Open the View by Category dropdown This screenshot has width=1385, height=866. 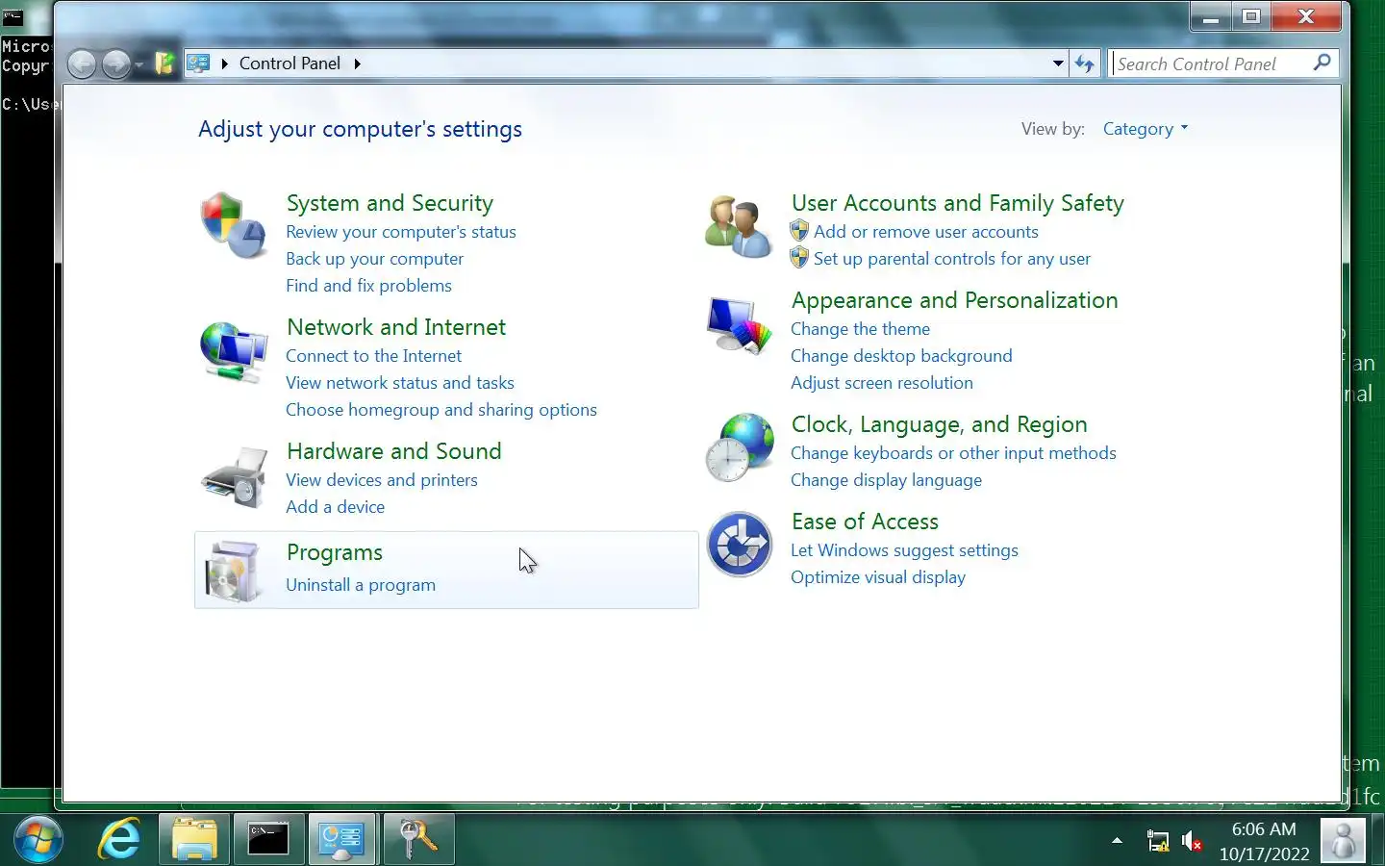click(1146, 129)
